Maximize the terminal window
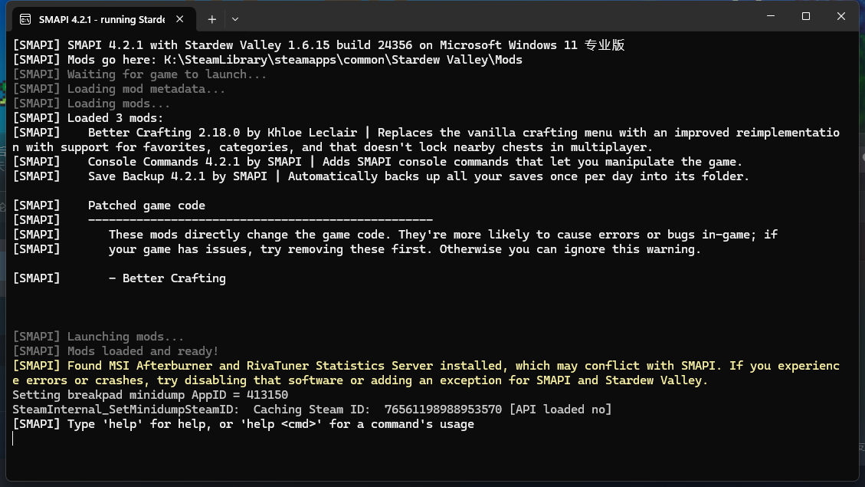865x487 pixels. 805,16
